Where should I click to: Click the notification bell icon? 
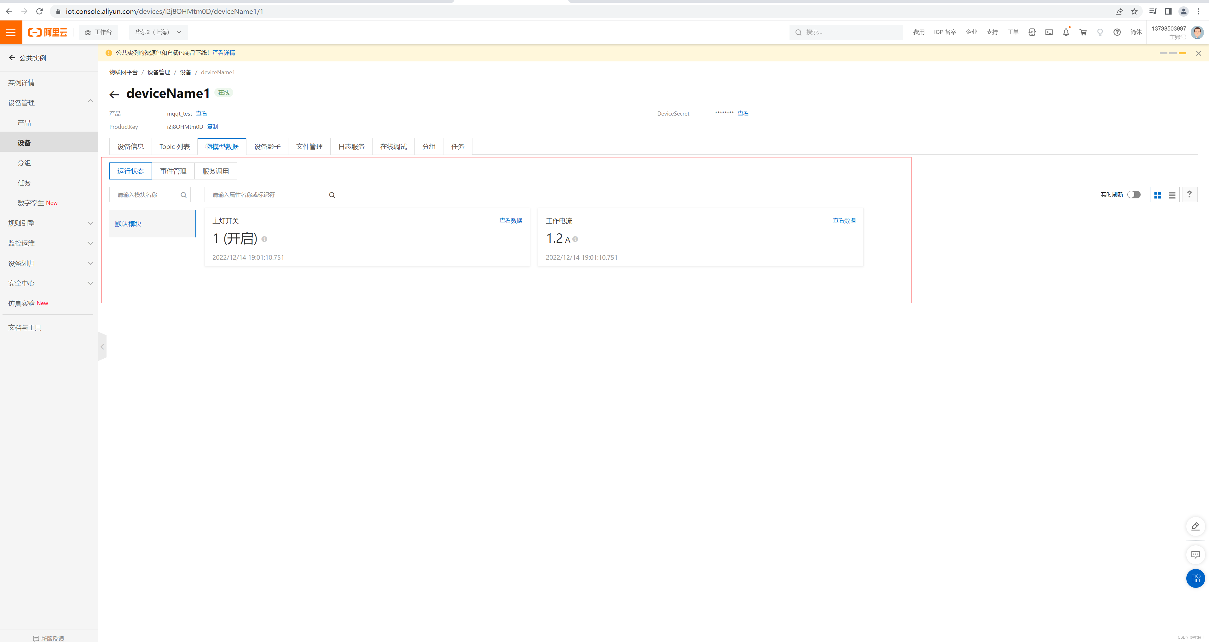click(1065, 32)
